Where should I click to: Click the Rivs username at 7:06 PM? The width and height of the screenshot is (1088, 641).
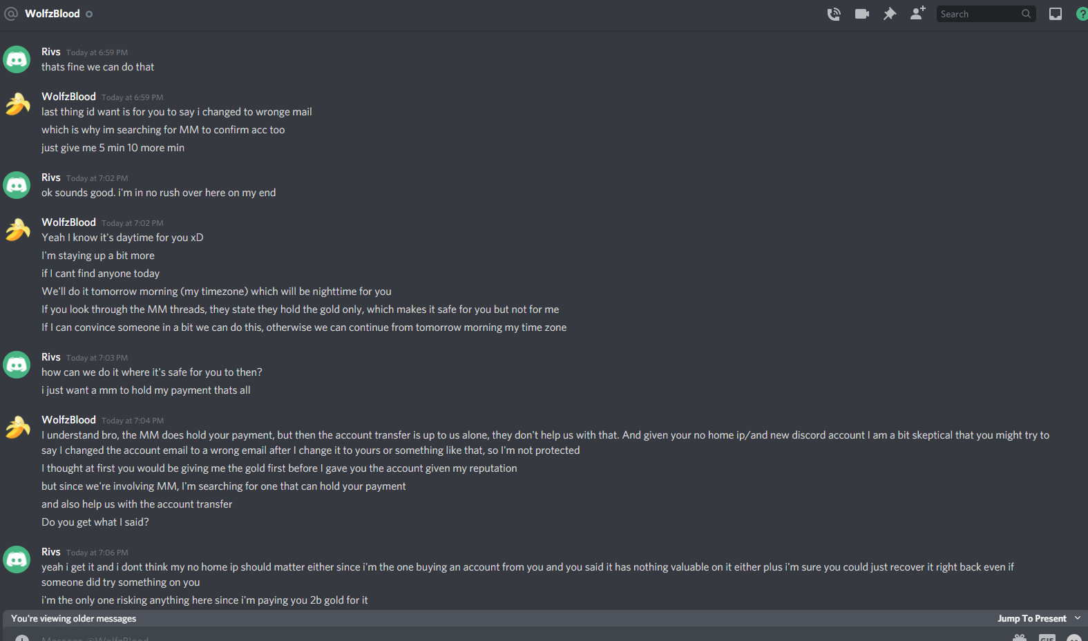[51, 552]
